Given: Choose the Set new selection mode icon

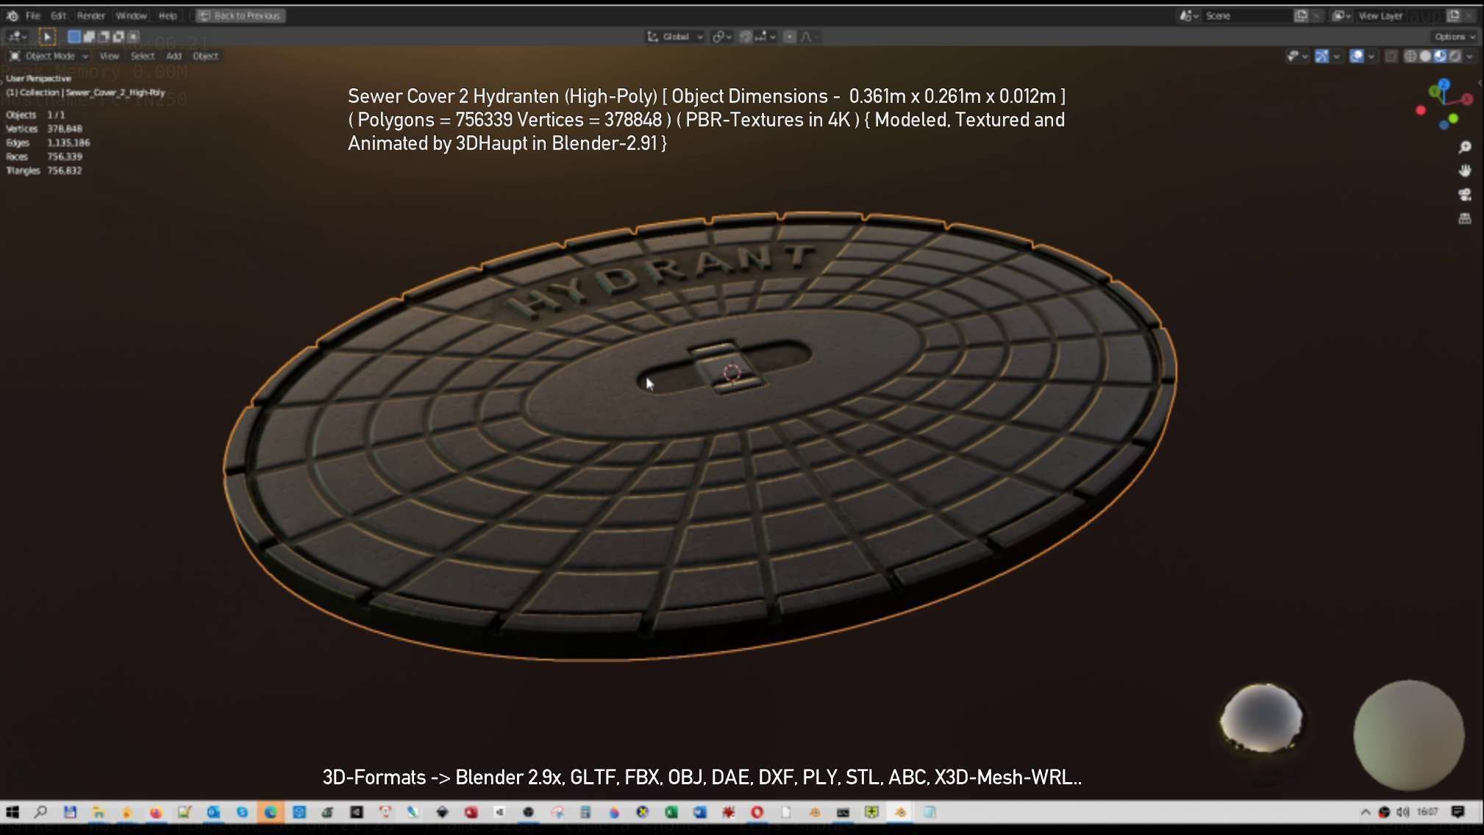Looking at the screenshot, I should [74, 36].
